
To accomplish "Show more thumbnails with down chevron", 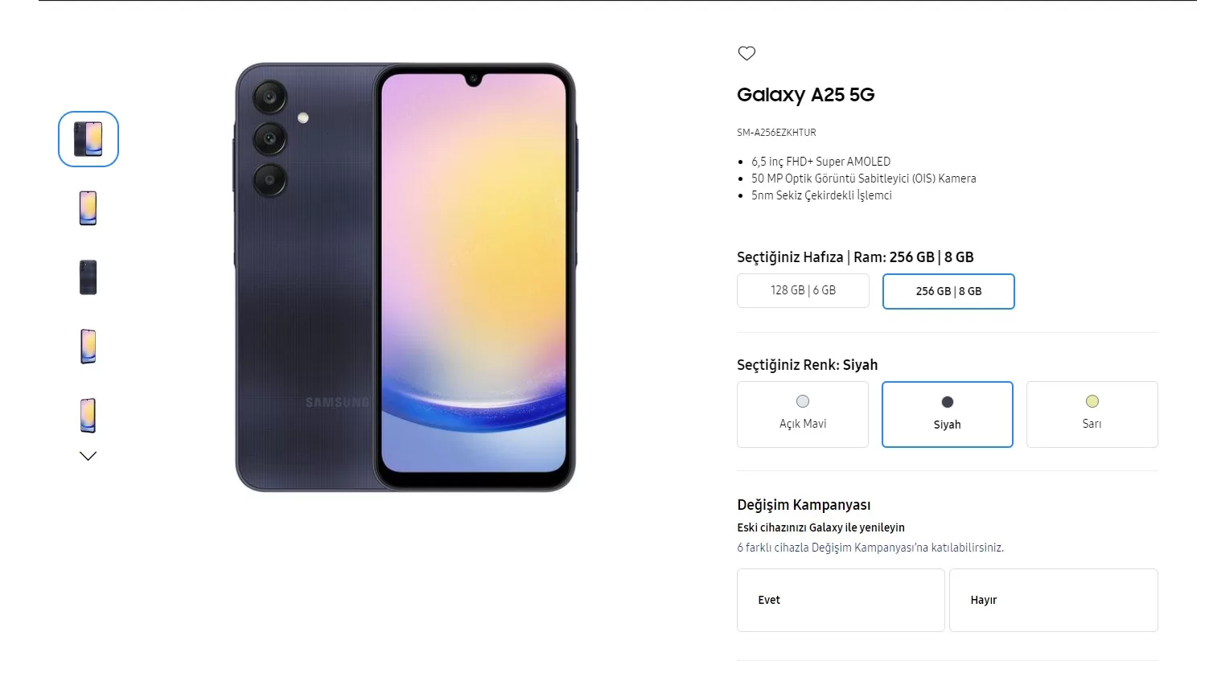I will point(88,456).
